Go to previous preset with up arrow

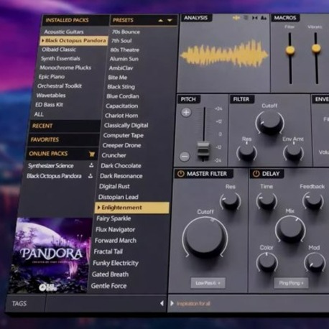pyautogui.click(x=161, y=21)
